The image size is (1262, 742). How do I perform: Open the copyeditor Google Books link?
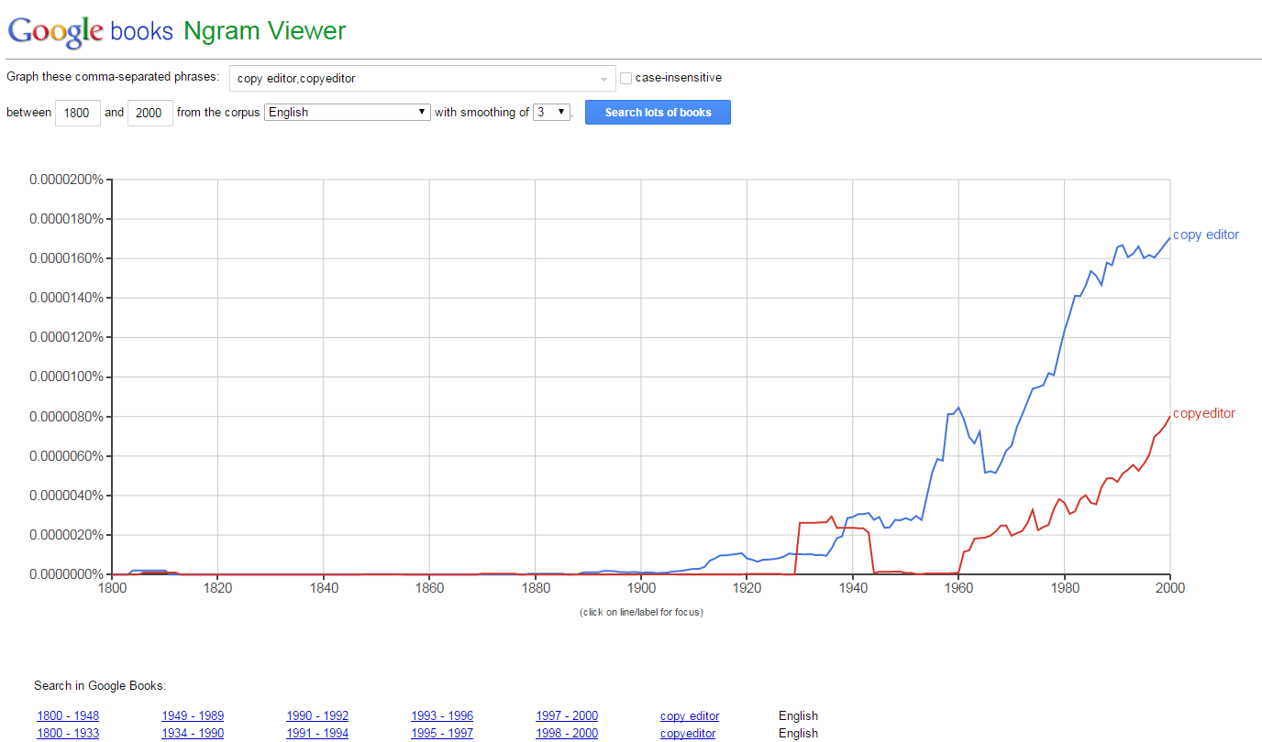pos(688,733)
